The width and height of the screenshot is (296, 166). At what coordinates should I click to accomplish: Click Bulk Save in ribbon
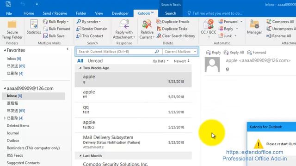(54, 36)
